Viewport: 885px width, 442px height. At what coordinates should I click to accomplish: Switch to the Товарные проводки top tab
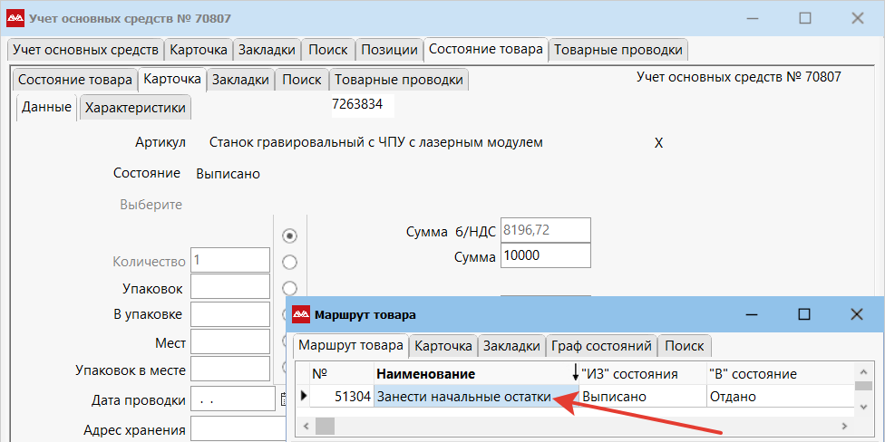click(x=618, y=50)
